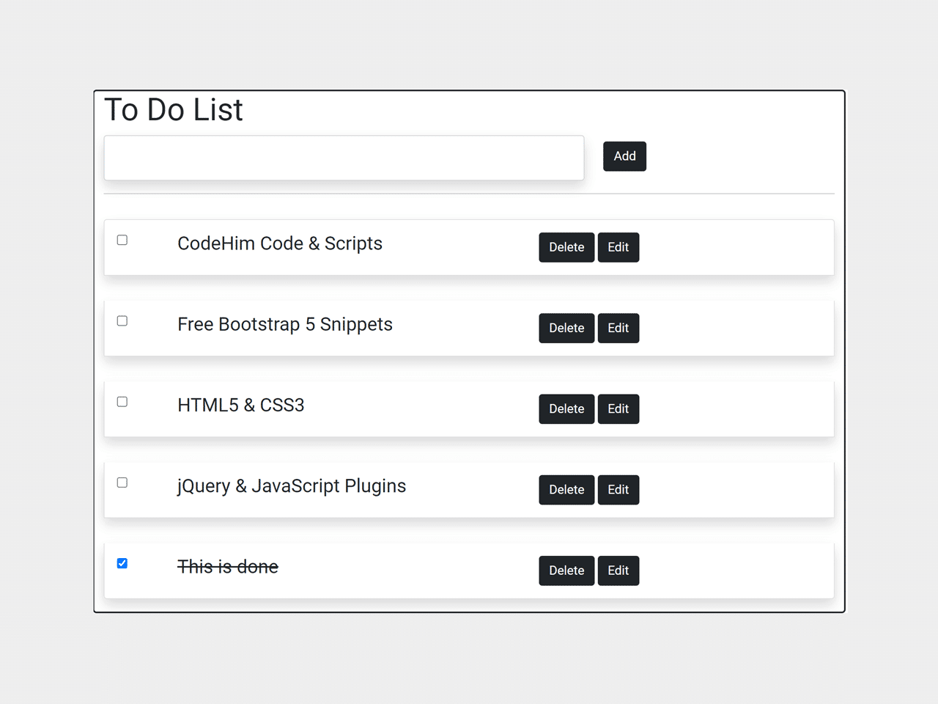938x704 pixels.
Task: Check the checkbox for HTML5 & CSS3
Action: (x=122, y=401)
